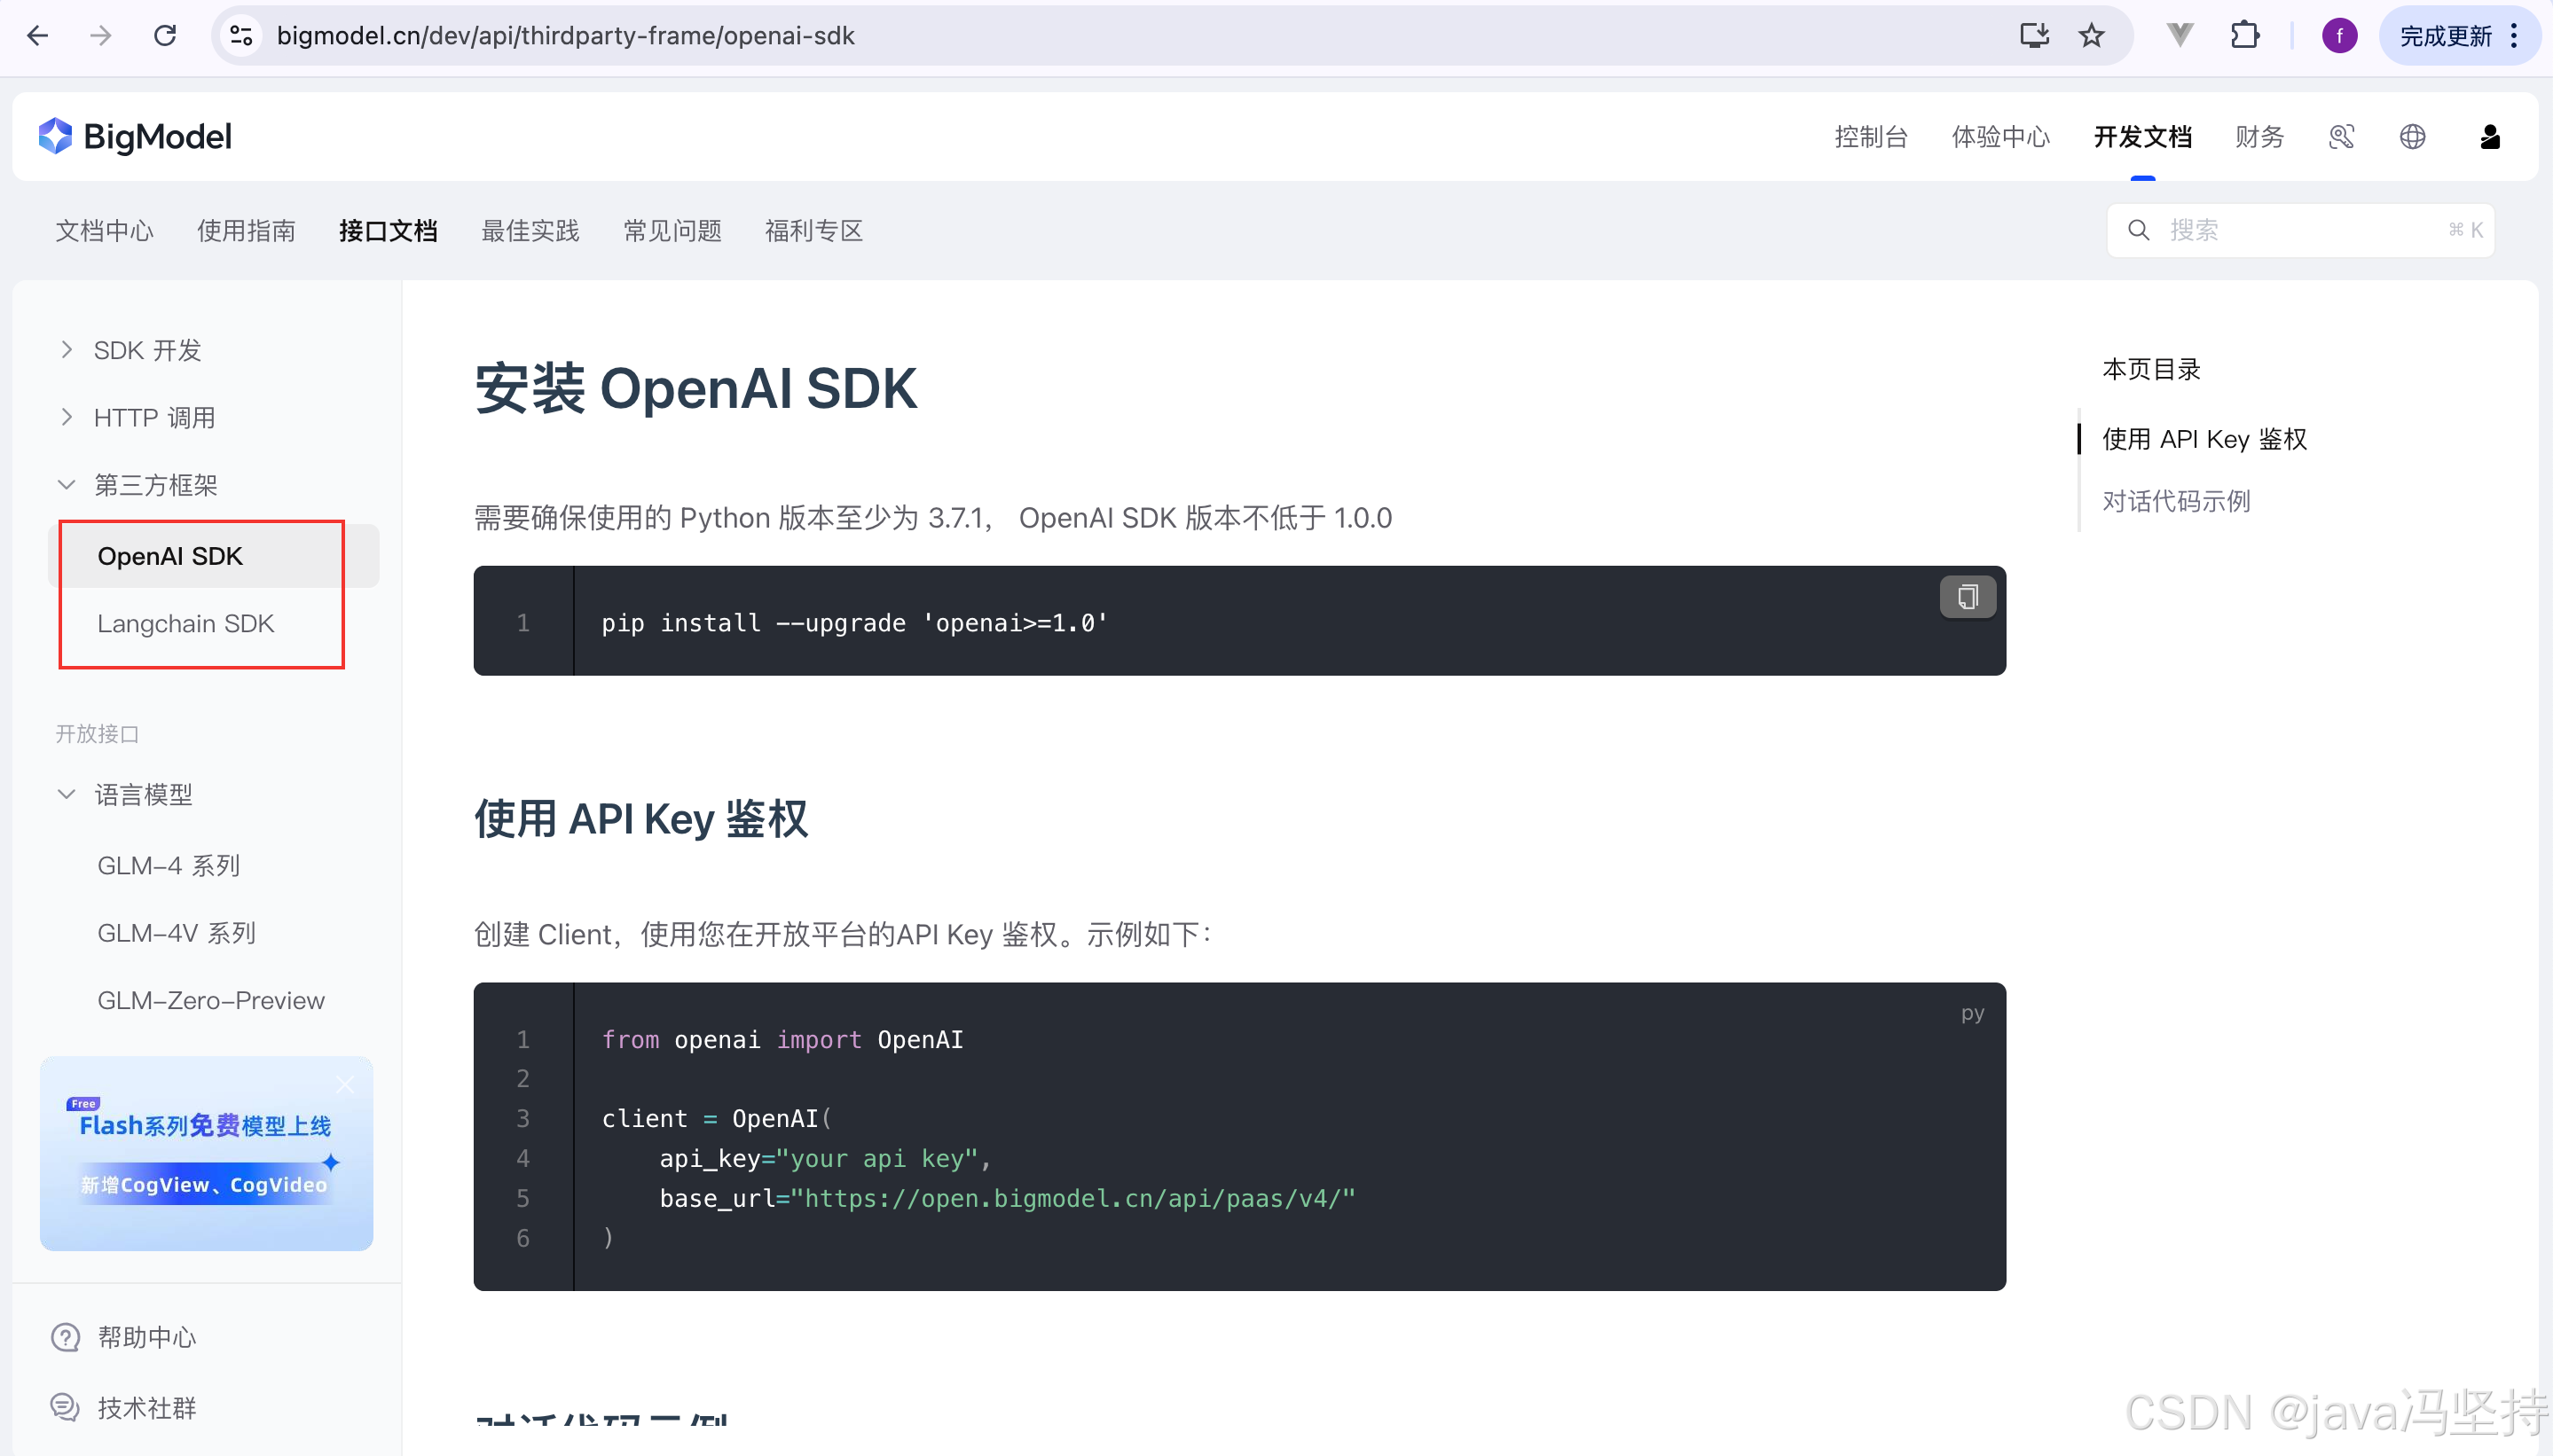The height and width of the screenshot is (1456, 2553).
Task: Click the 完成更新 update button
Action: 2445,36
